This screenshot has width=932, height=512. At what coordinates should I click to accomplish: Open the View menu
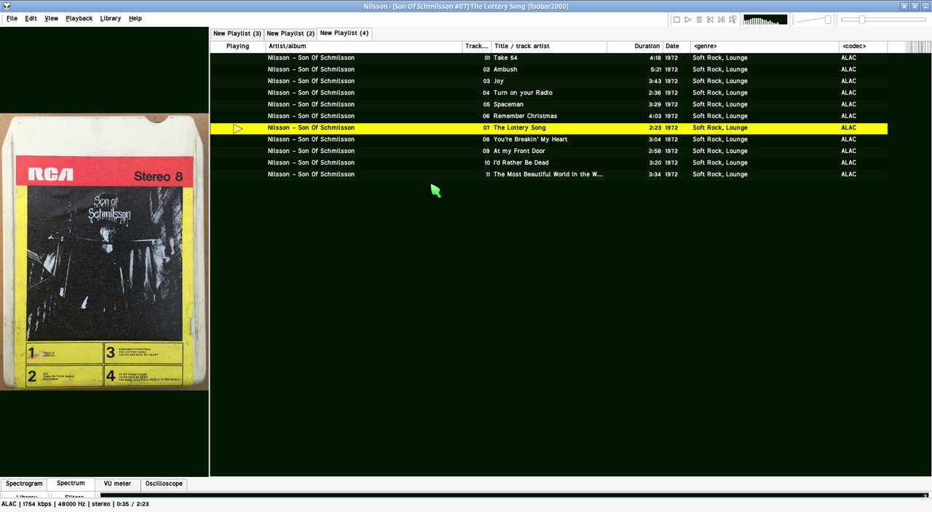pos(51,18)
